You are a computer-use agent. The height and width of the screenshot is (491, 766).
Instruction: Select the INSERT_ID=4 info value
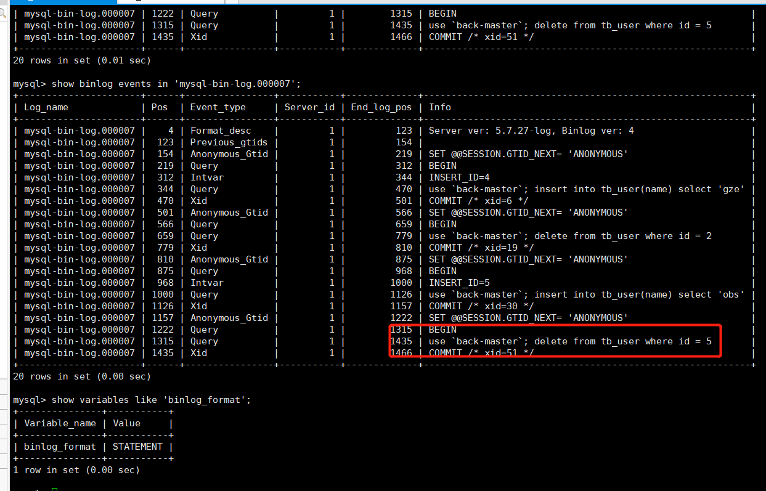(x=459, y=177)
